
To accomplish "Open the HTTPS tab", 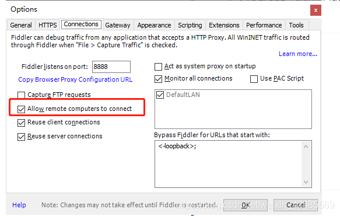I will click(47, 25).
